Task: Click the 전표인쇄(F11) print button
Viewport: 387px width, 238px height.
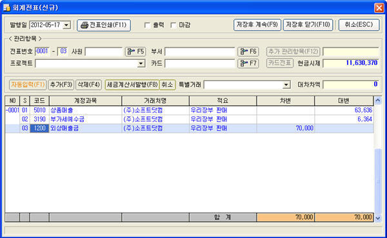Action: click(x=104, y=25)
